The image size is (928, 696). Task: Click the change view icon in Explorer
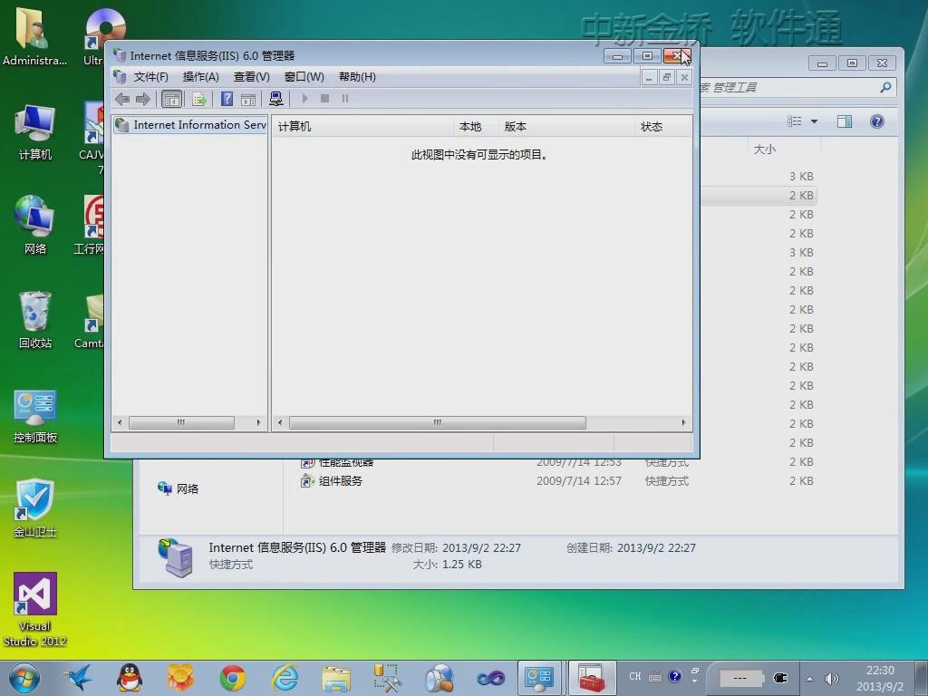[x=794, y=121]
